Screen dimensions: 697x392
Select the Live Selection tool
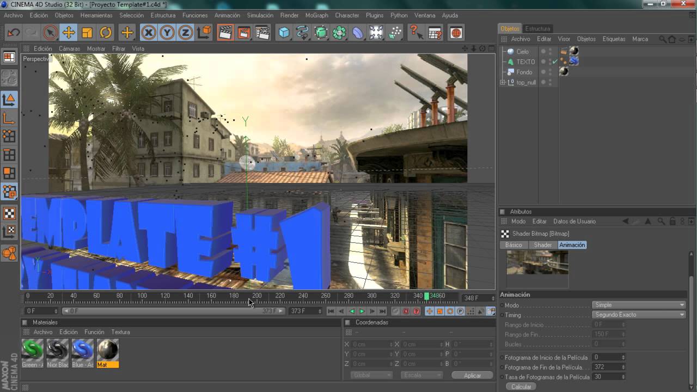(50, 33)
